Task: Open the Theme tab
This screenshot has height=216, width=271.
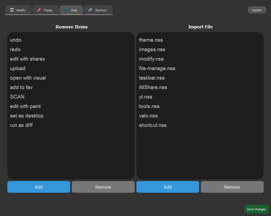Action: point(46,10)
